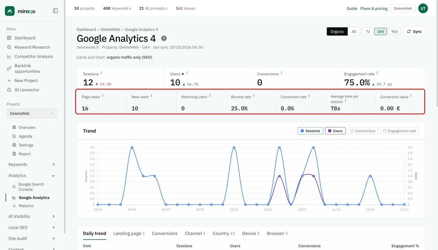The height and width of the screenshot is (250, 438).
Task: Toggle the Sessions series in Trend chart
Action: point(310,131)
